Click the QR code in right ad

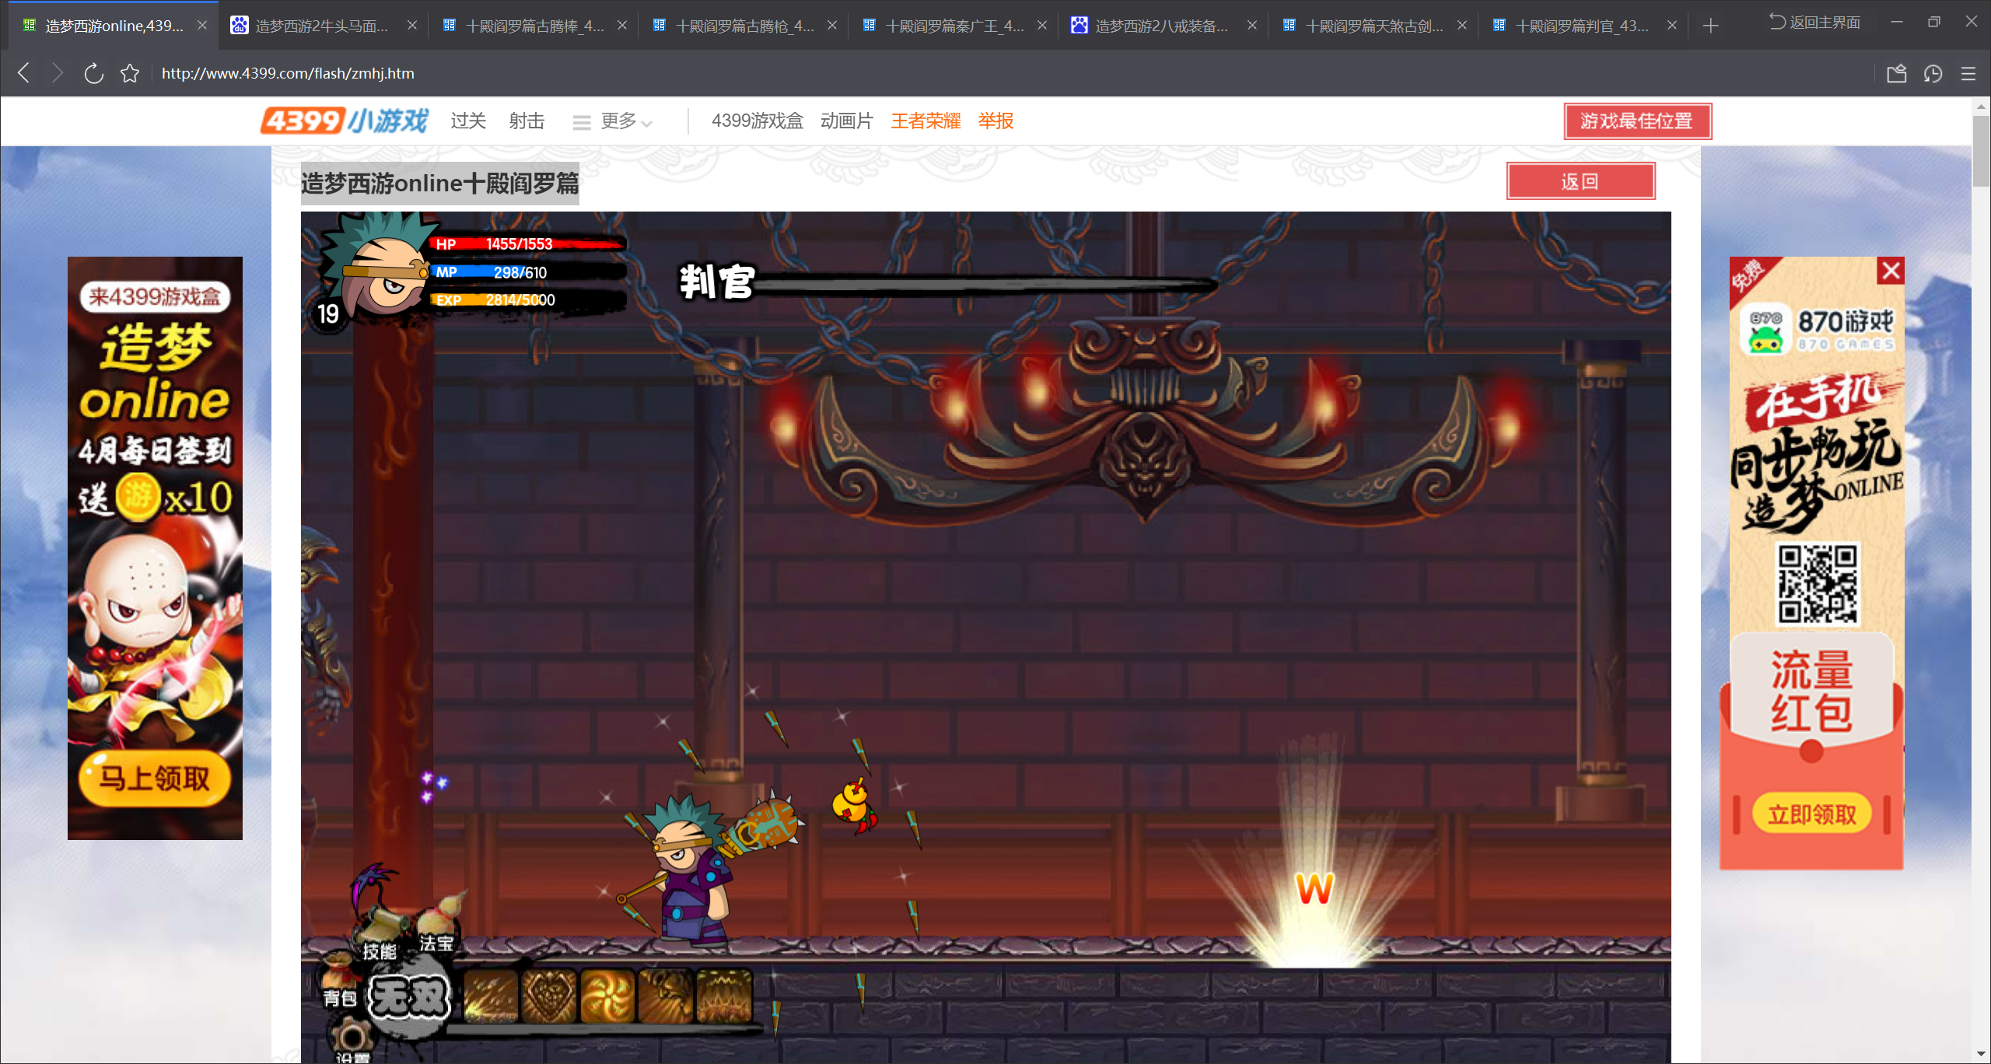click(1818, 583)
